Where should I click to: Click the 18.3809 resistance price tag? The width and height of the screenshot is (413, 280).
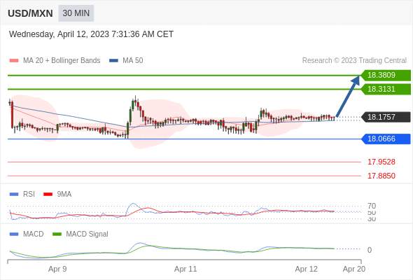pos(386,76)
